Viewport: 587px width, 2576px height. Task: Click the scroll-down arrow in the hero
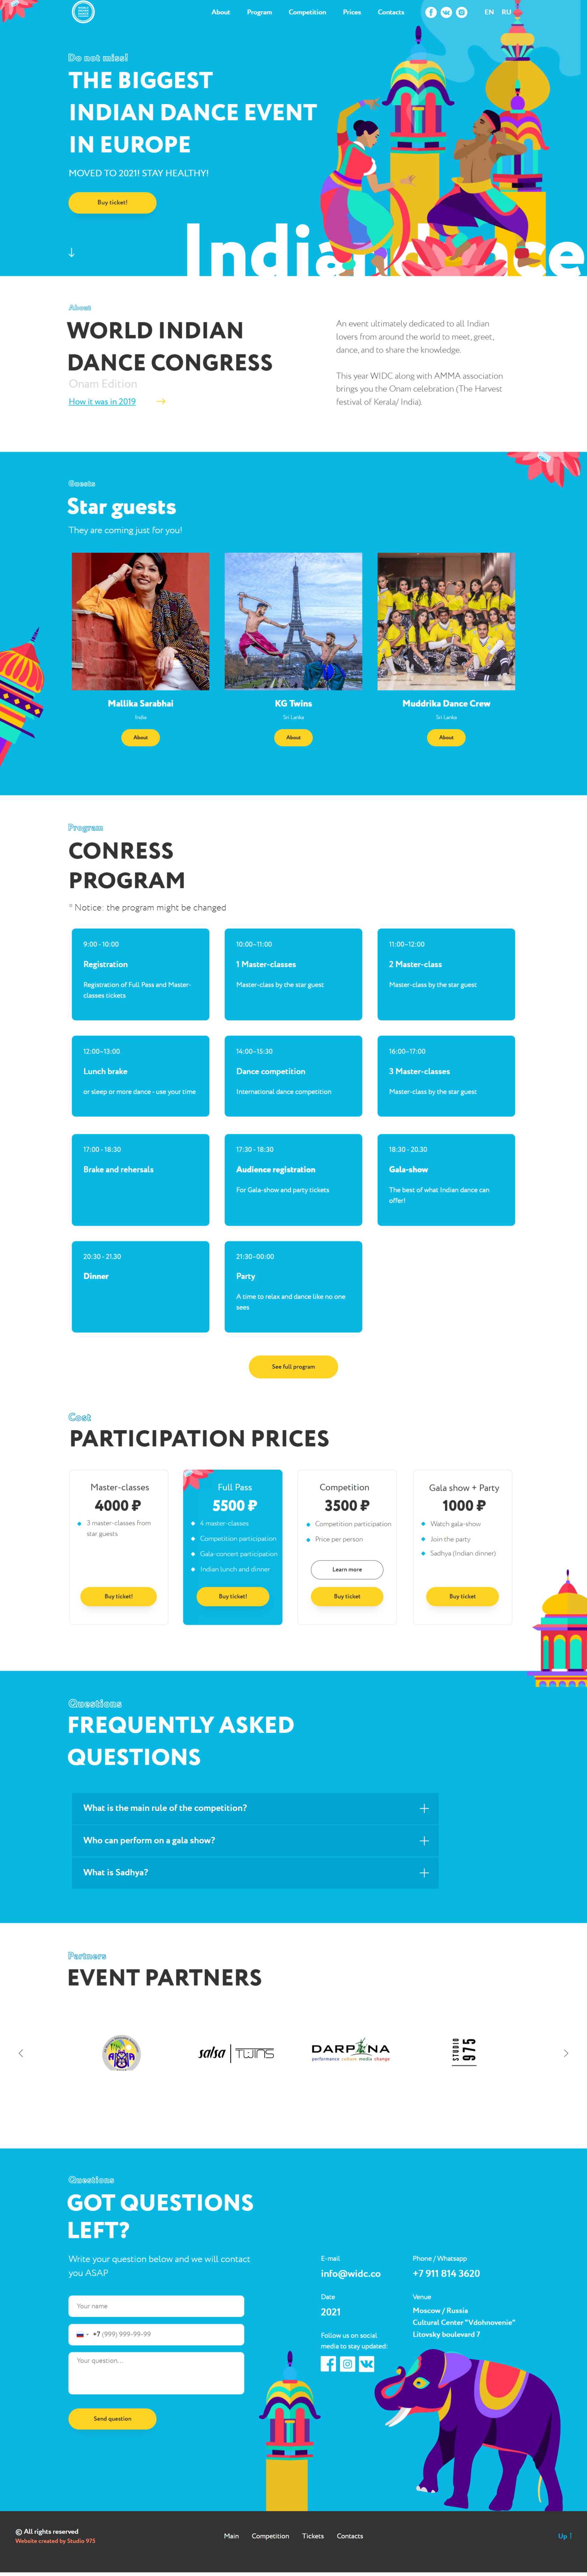pyautogui.click(x=71, y=253)
